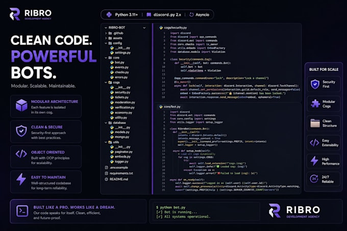Open models.py in the database folder

tap(122, 132)
